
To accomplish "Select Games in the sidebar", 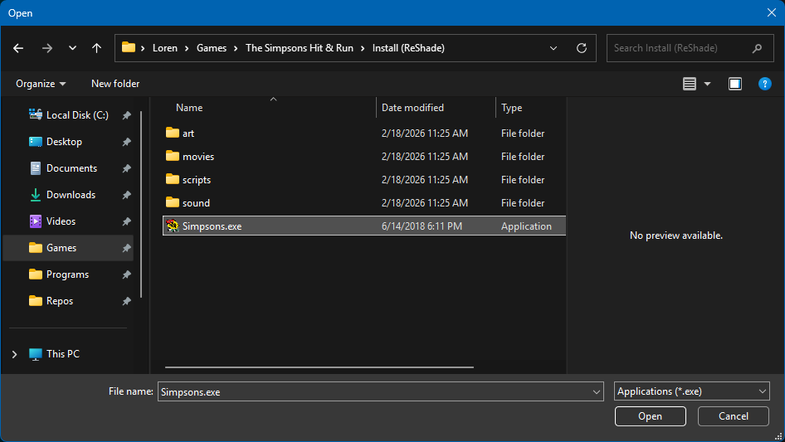I will 69,248.
